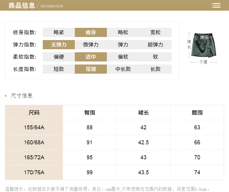Viewport: 229px width, 192px height.
Task: Choose 中长款 length option
Action: click(x=123, y=69)
